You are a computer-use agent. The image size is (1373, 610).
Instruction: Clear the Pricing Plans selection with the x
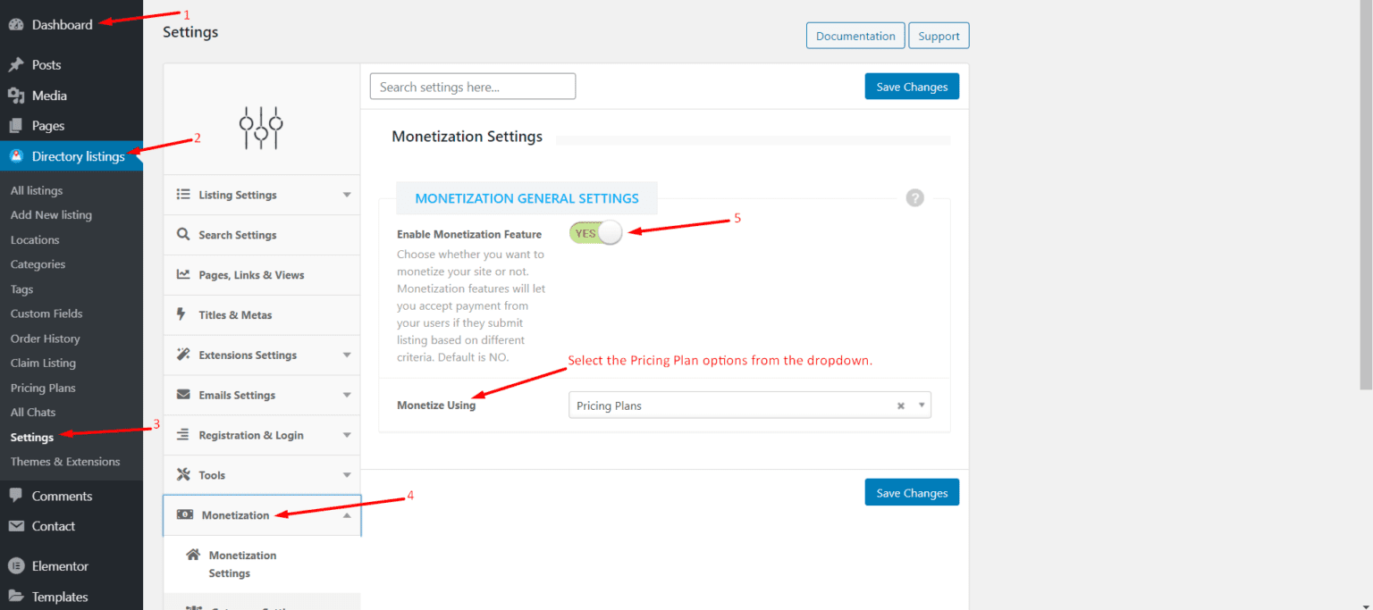[x=900, y=405]
